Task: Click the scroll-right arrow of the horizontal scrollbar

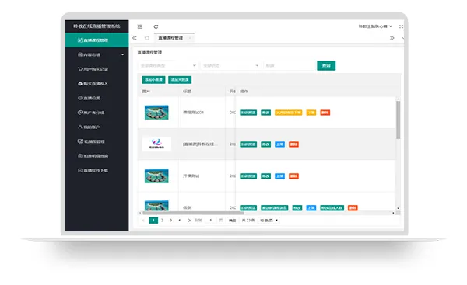Action: [393, 213]
